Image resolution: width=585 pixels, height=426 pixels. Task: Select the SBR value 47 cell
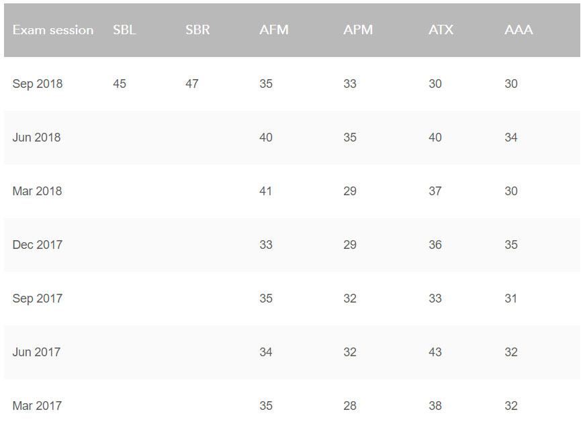(x=192, y=84)
